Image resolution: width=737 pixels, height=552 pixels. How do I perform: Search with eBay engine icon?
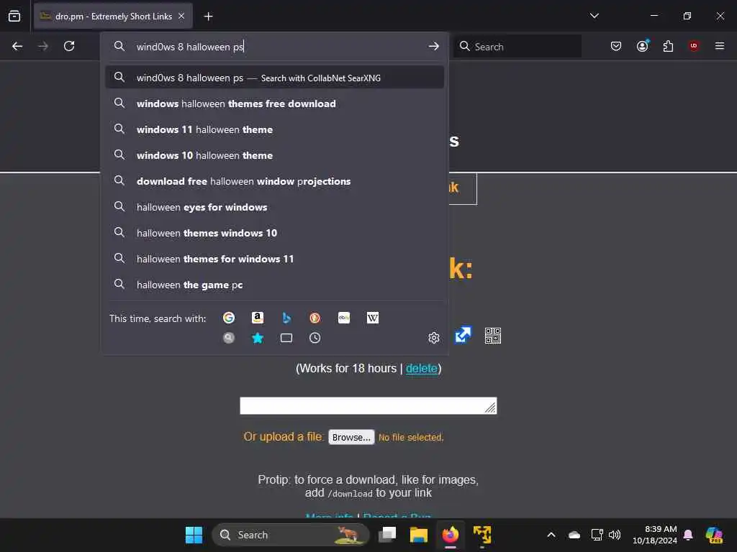coord(344,318)
